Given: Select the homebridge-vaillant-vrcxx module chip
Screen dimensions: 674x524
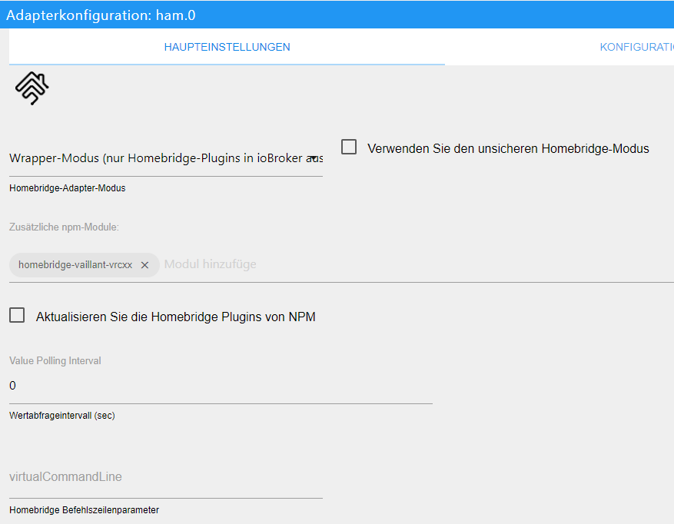Looking at the screenshot, I should [75, 265].
